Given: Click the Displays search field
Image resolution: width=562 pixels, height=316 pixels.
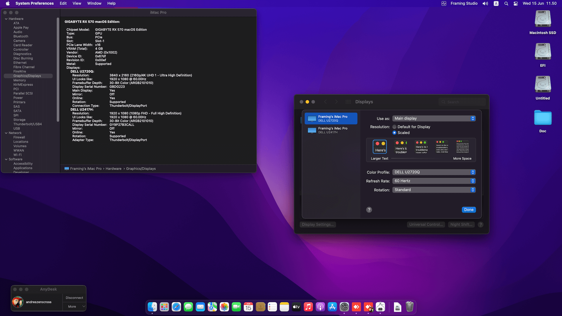Looking at the screenshot, I should [x=462, y=102].
